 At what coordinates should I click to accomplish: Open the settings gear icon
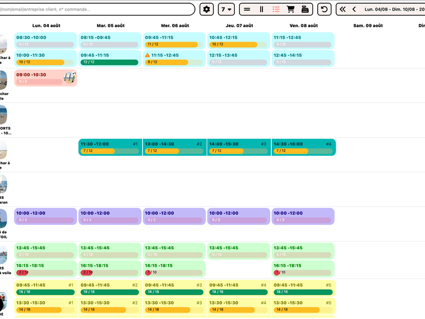(207, 9)
